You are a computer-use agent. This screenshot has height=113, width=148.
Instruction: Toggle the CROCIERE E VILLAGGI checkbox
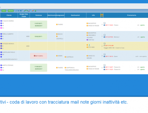click(87, 35)
